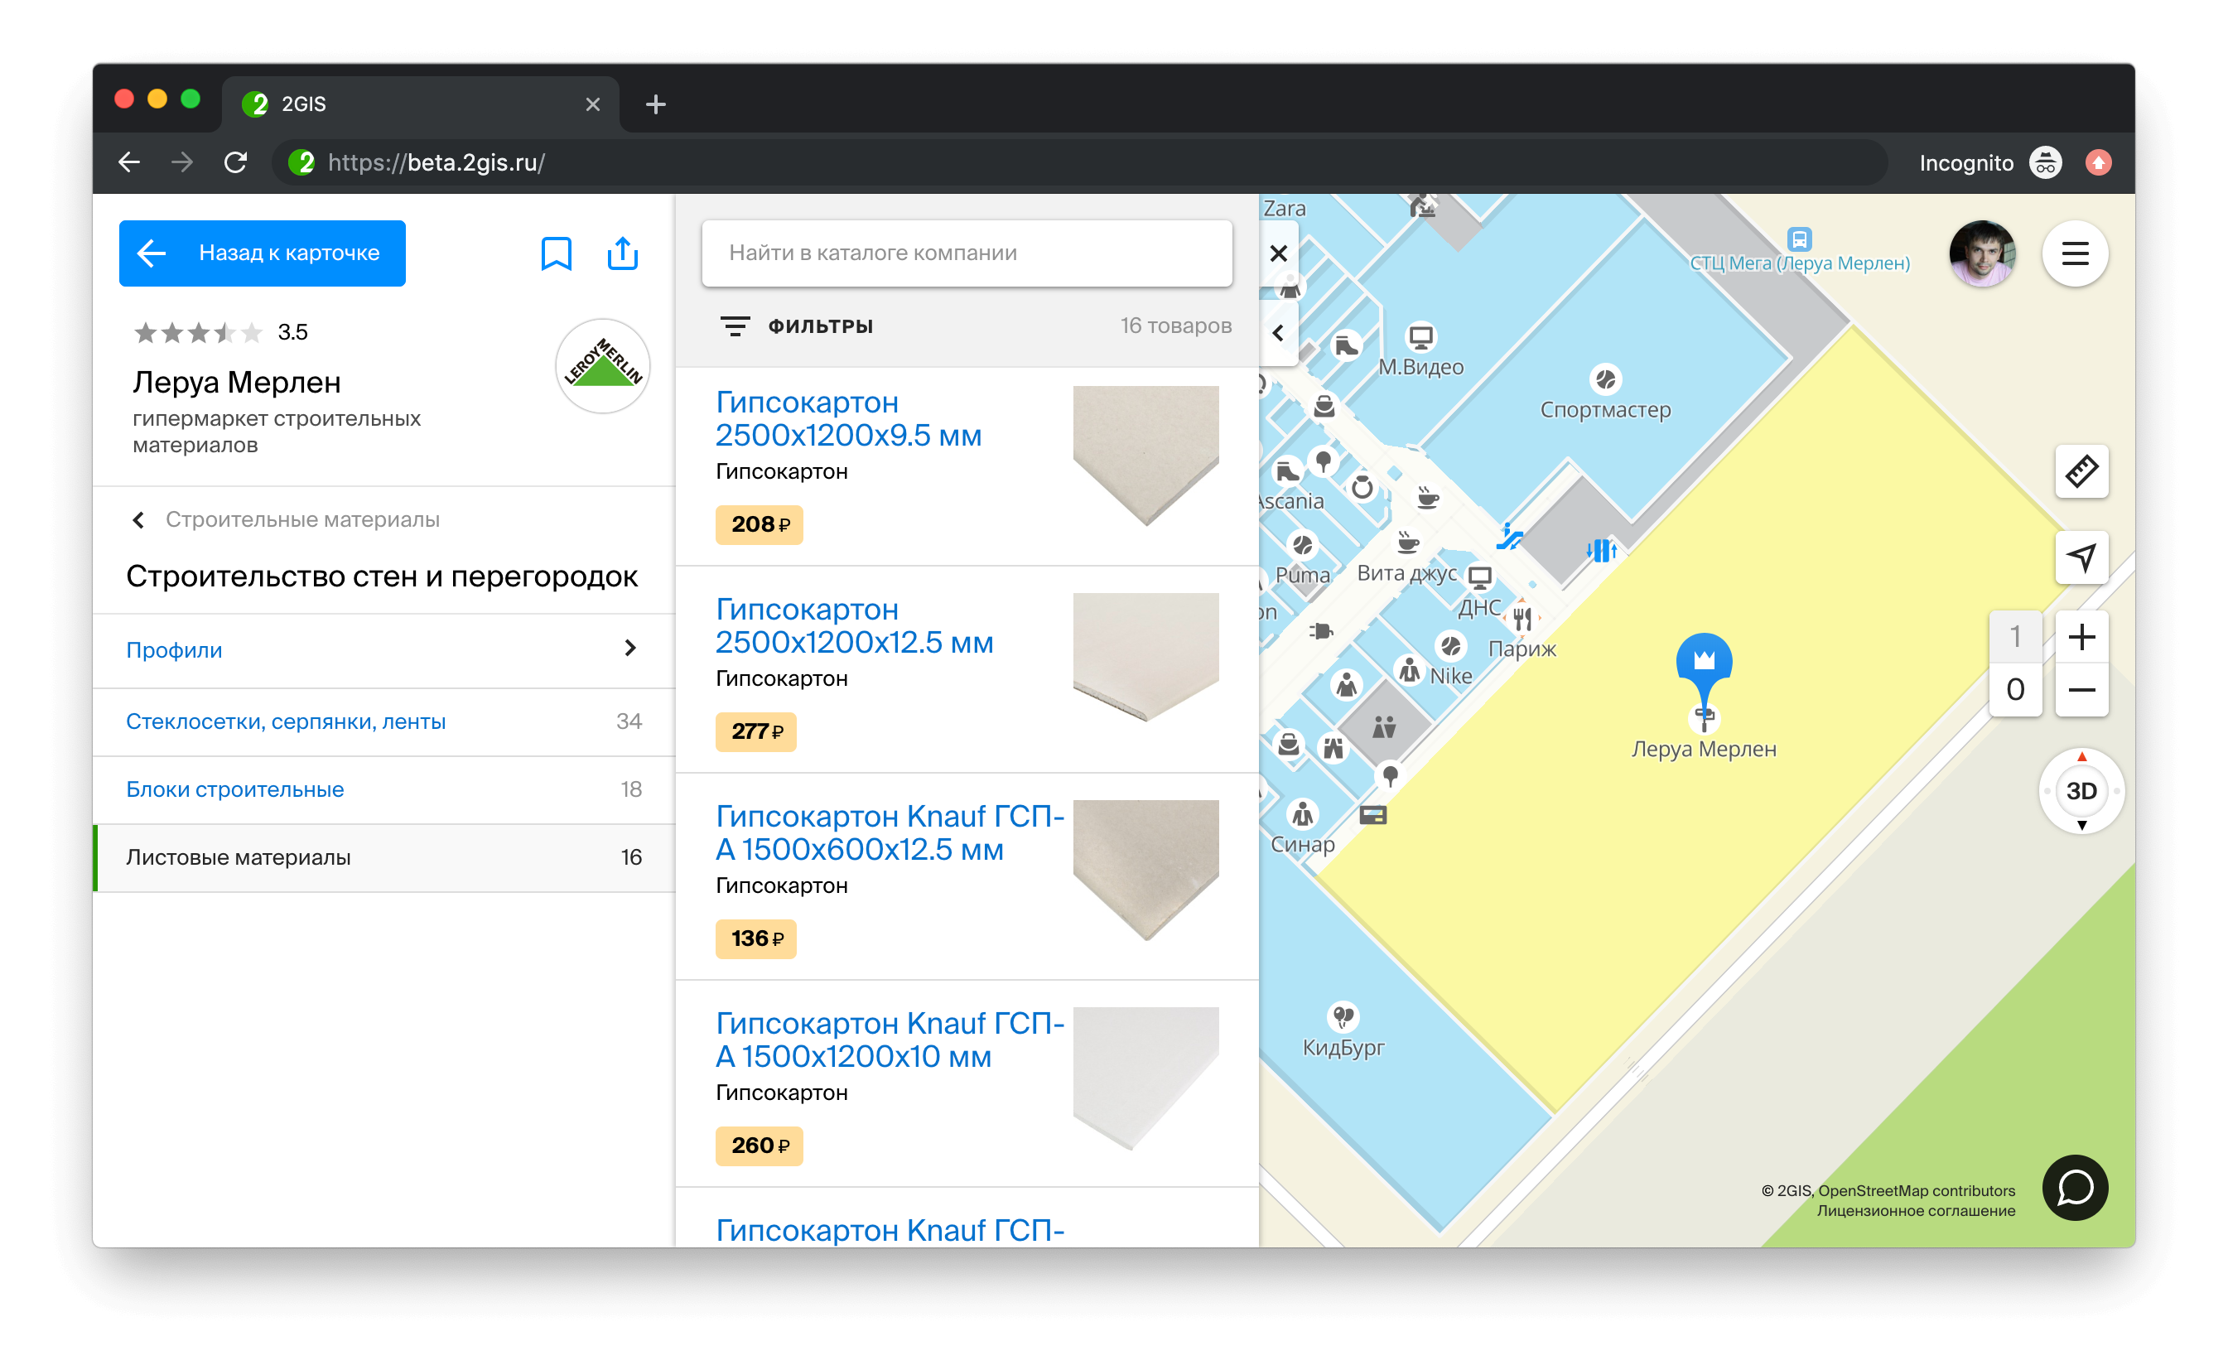Switch to floor 0 on the map

tap(2014, 689)
